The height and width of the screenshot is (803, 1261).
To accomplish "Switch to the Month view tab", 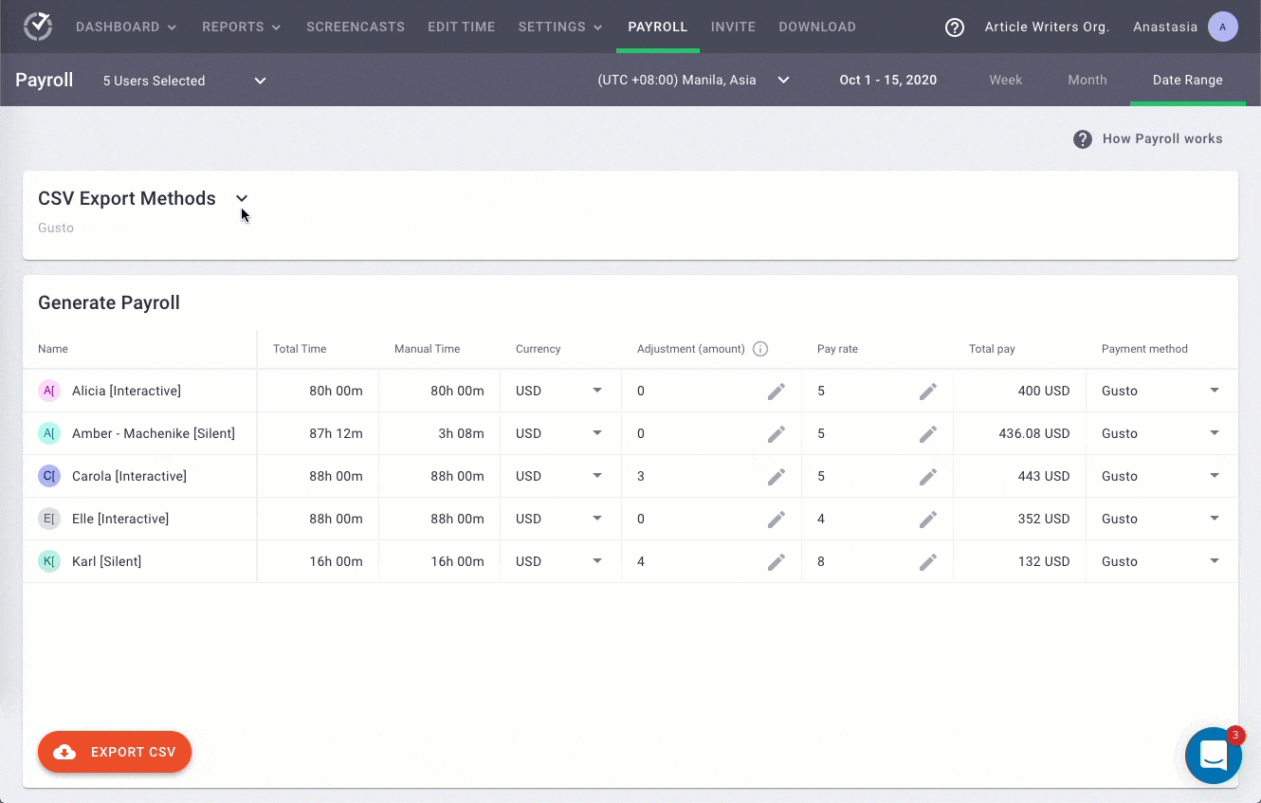I will [x=1087, y=81].
